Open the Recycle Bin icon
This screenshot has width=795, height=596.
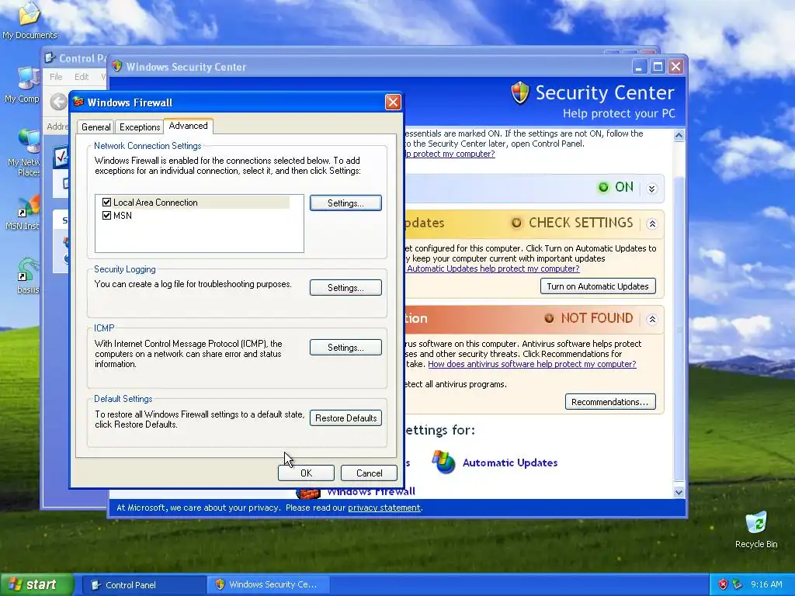[x=756, y=529]
